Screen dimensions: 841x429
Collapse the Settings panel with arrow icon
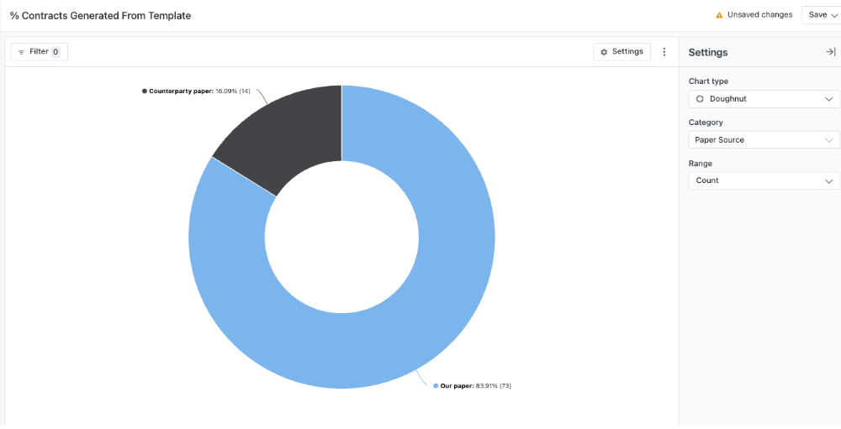(x=830, y=52)
